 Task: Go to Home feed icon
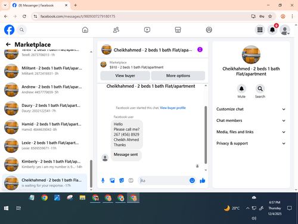click(85, 30)
